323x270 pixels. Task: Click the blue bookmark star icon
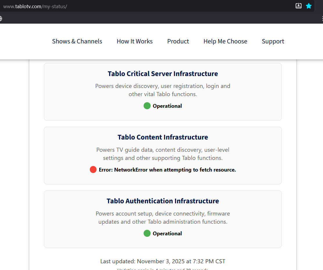pos(309,6)
